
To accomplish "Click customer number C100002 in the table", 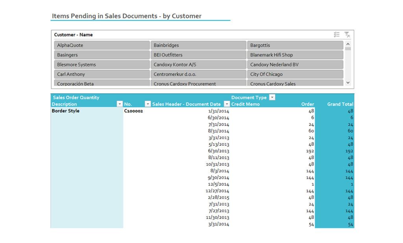I will [x=133, y=111].
